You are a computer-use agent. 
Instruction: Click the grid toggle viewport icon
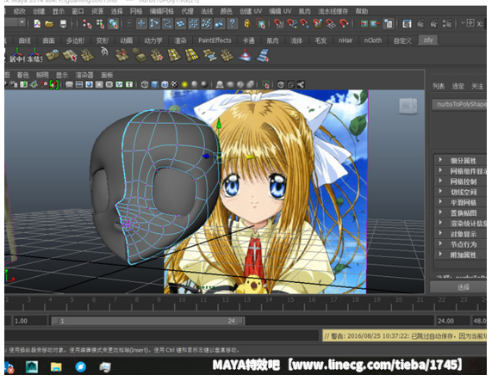pos(69,84)
